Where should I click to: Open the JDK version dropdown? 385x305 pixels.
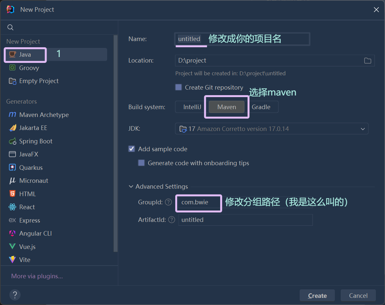(x=272, y=129)
